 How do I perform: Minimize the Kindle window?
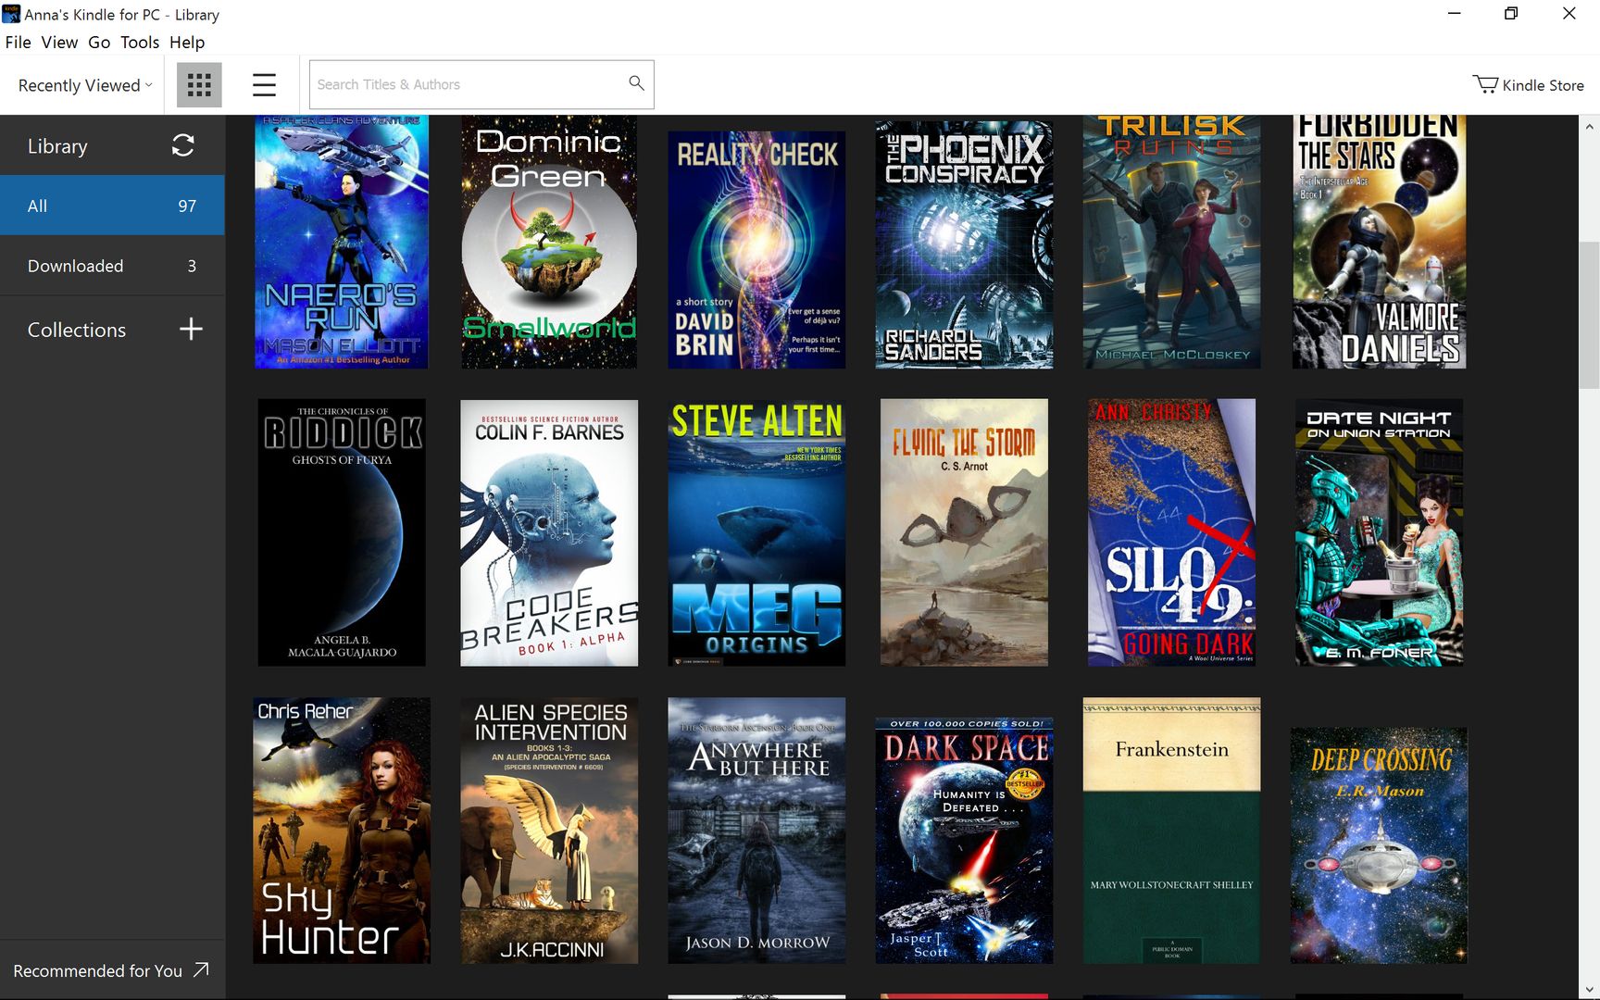point(1455,14)
